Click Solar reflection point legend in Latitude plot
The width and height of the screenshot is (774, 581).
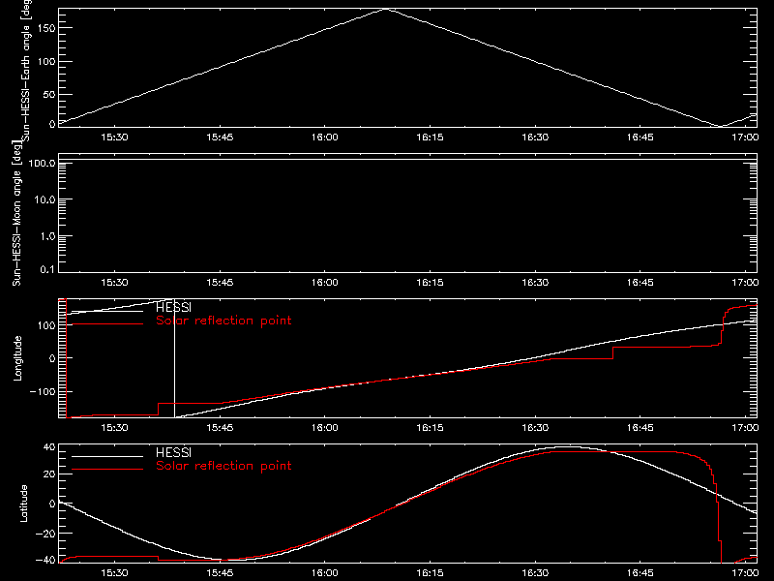click(x=223, y=466)
